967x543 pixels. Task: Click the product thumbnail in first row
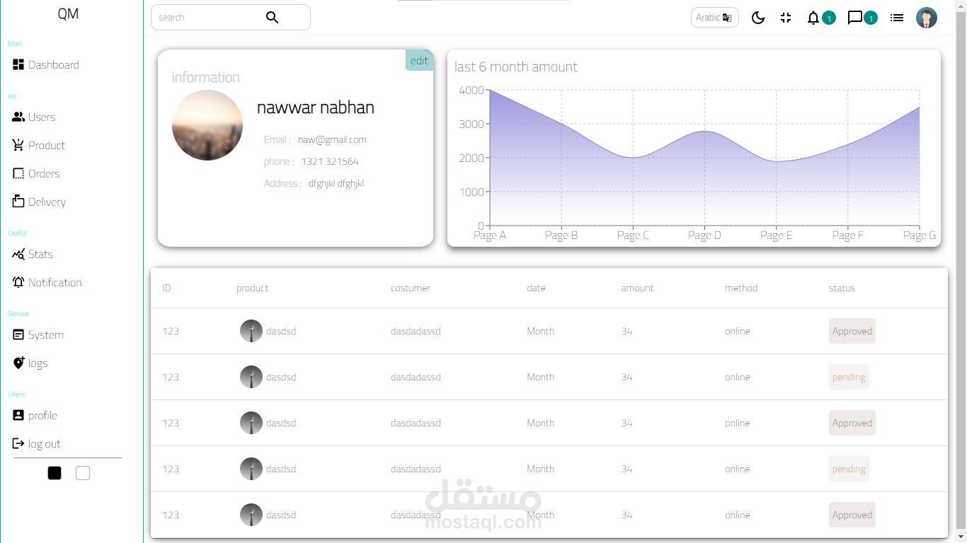tap(251, 331)
